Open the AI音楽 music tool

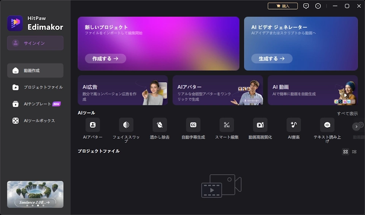pos(294,125)
